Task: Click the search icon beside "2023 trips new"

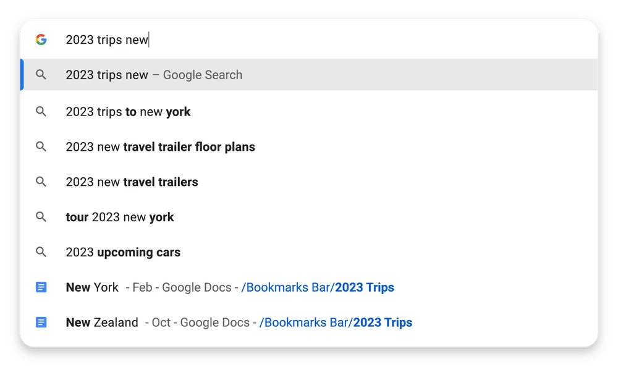Action: (x=41, y=75)
